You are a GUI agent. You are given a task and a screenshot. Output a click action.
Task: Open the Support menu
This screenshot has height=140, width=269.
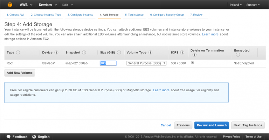pos(253,5)
